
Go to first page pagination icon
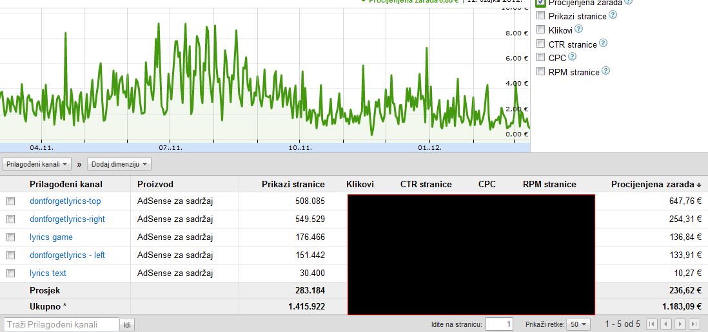point(651,324)
